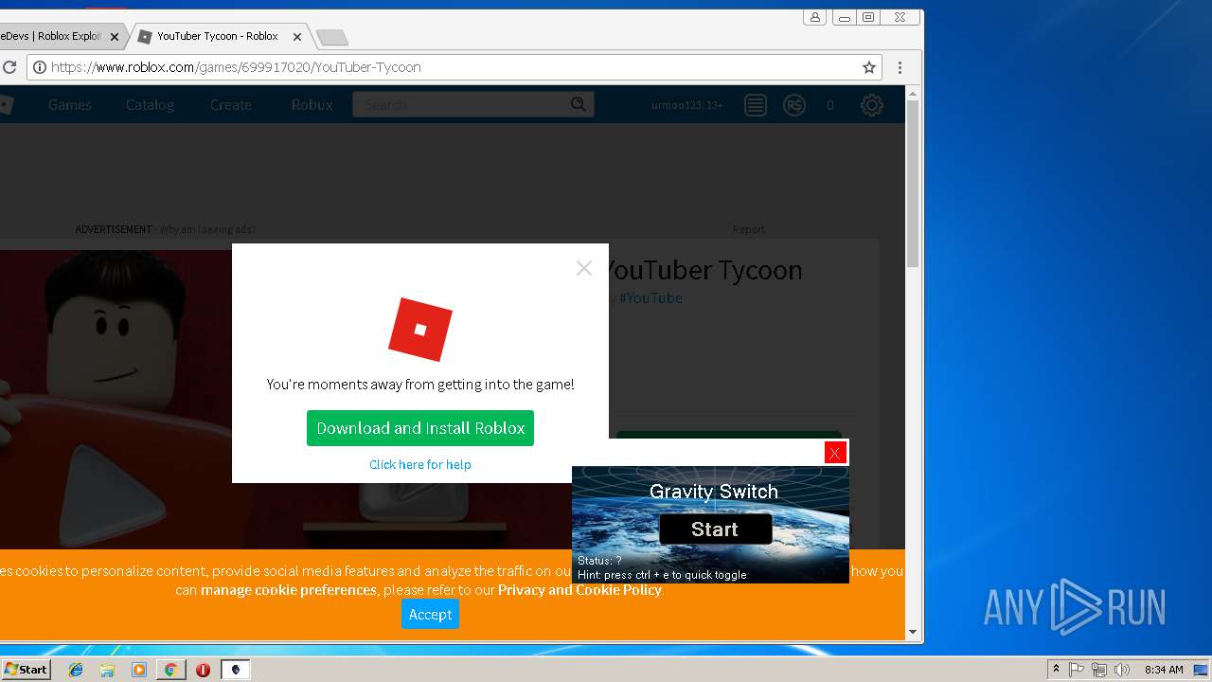1212x682 pixels.
Task: Click the Roblox taskbar item
Action: [235, 670]
